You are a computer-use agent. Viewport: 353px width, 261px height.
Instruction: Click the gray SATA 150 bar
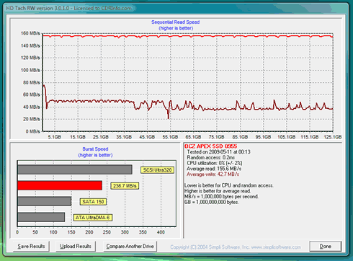coord(45,201)
